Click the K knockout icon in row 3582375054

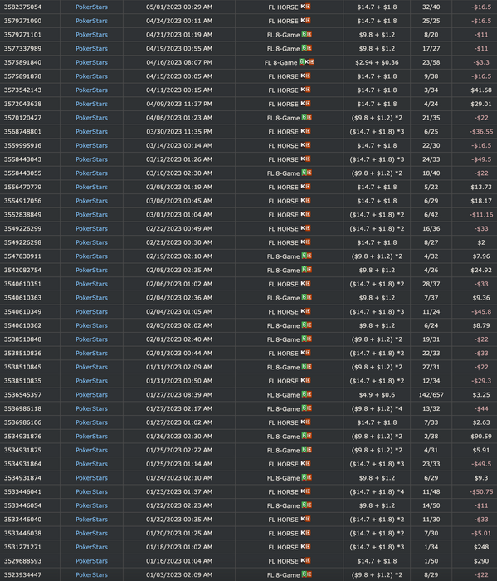[x=303, y=7]
